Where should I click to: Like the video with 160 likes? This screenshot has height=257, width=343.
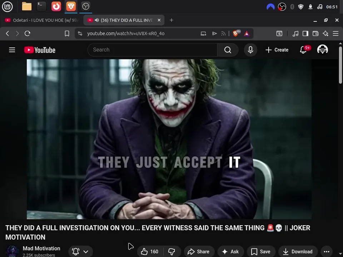pyautogui.click(x=150, y=252)
